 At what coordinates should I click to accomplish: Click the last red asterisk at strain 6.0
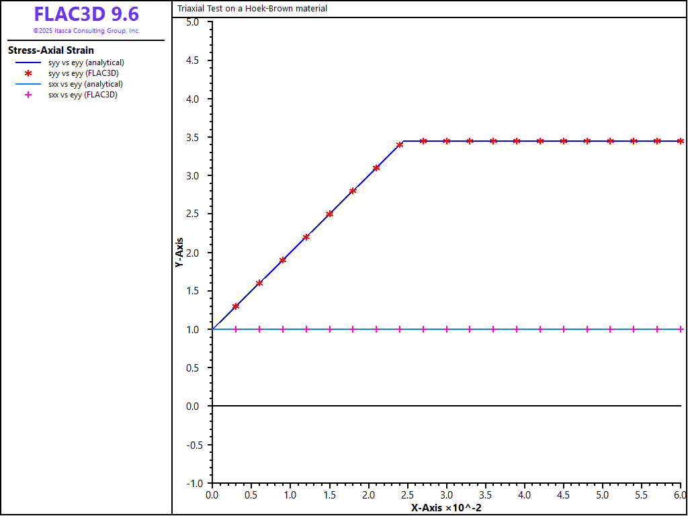point(681,141)
